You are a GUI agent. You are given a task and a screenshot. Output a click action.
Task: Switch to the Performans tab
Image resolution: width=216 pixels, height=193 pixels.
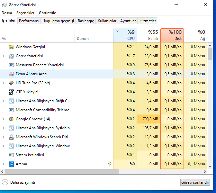pyautogui.click(x=29, y=21)
